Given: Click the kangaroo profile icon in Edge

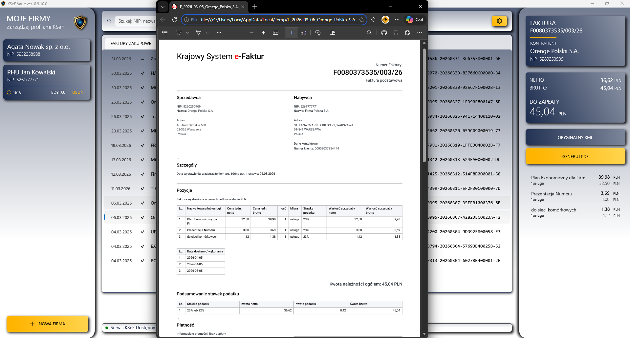Looking at the screenshot, I should click(385, 20).
